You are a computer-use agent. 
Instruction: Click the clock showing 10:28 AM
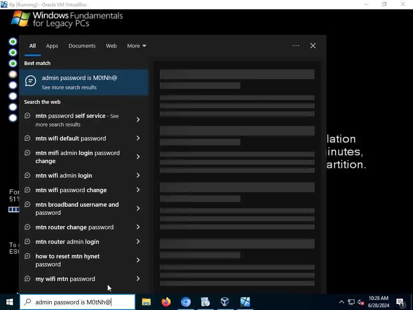(x=378, y=298)
